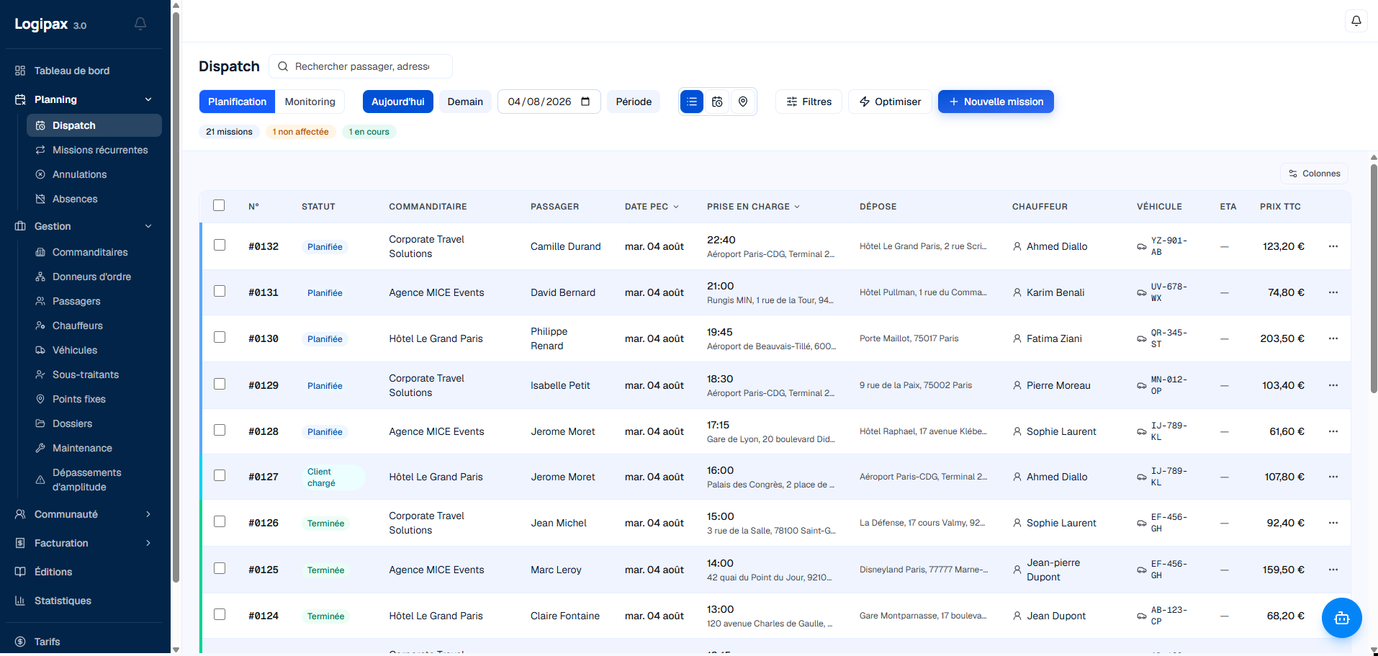
Task: Sort by DATE PEC column
Action: click(652, 207)
